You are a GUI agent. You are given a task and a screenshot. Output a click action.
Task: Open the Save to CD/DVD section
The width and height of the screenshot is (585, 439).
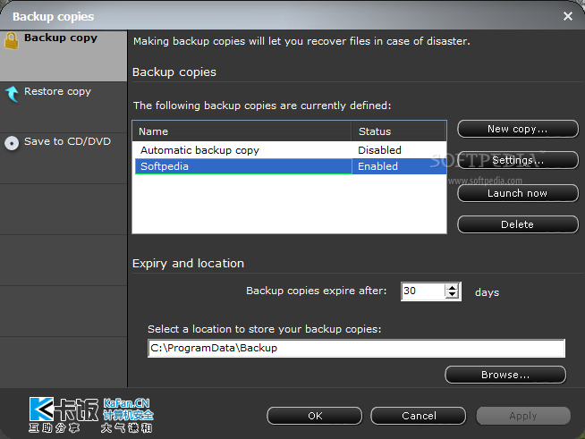pos(64,158)
